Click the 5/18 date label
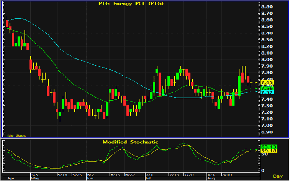The width and height of the screenshot is (290, 181). pyautogui.click(x=63, y=175)
